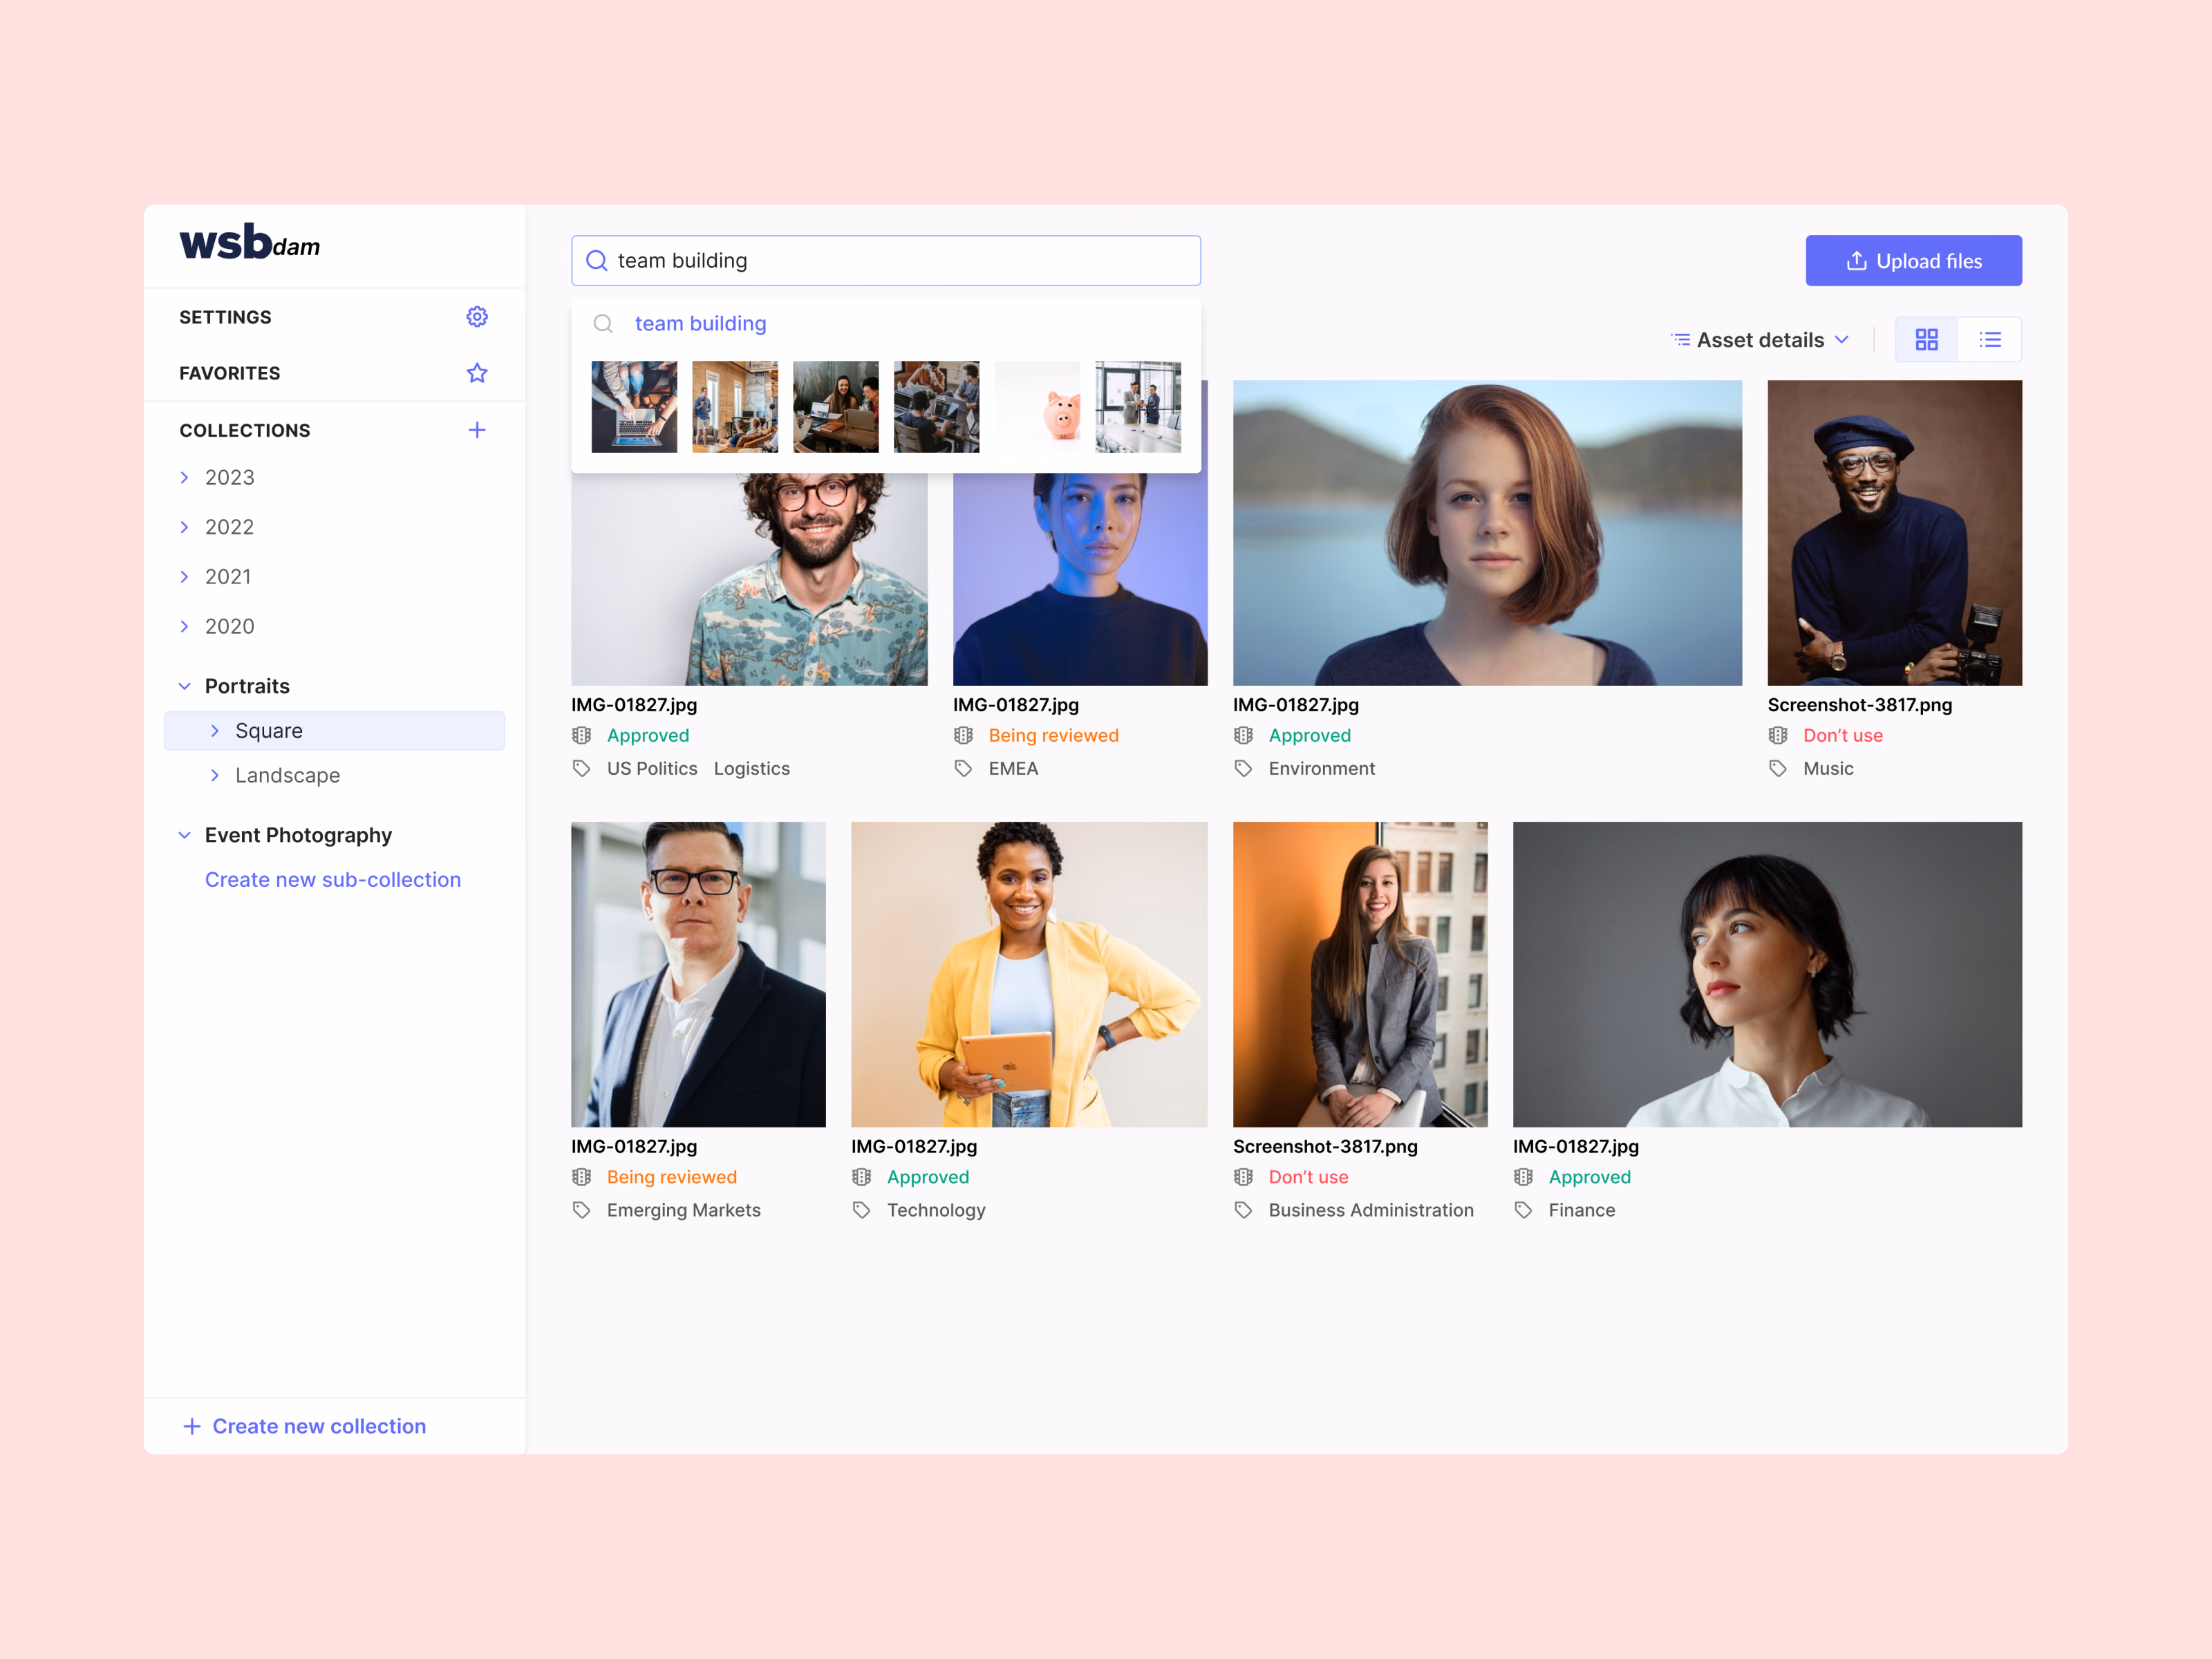Click the status icon next to Being reviewed under suit photo
The image size is (2212, 1659).
coord(581,1177)
